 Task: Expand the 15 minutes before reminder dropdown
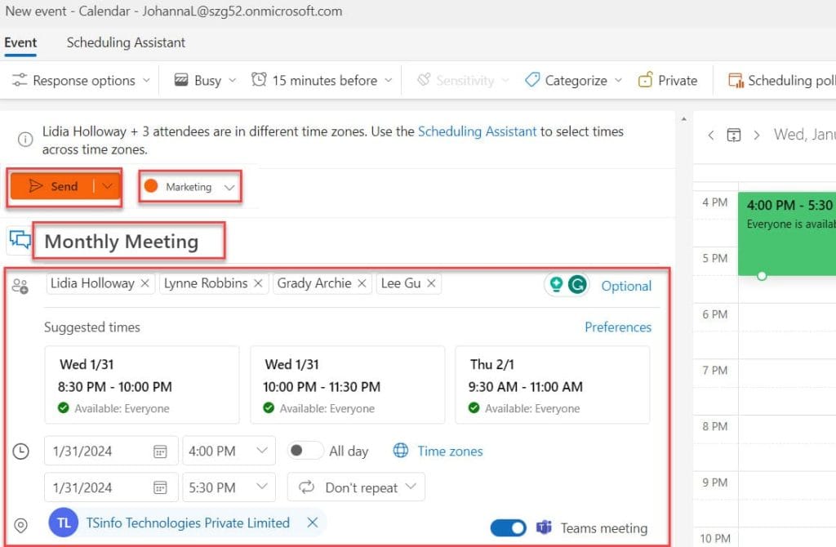pos(388,81)
